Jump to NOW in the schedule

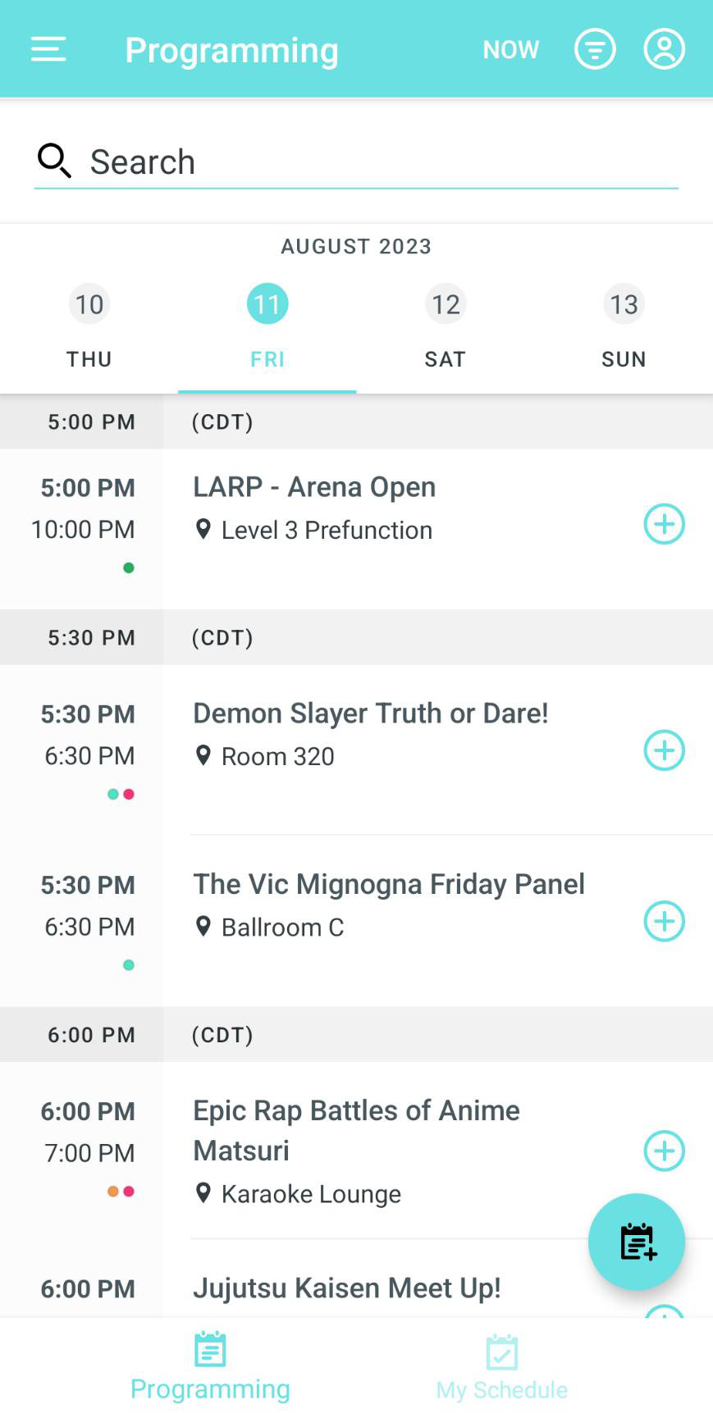point(510,49)
